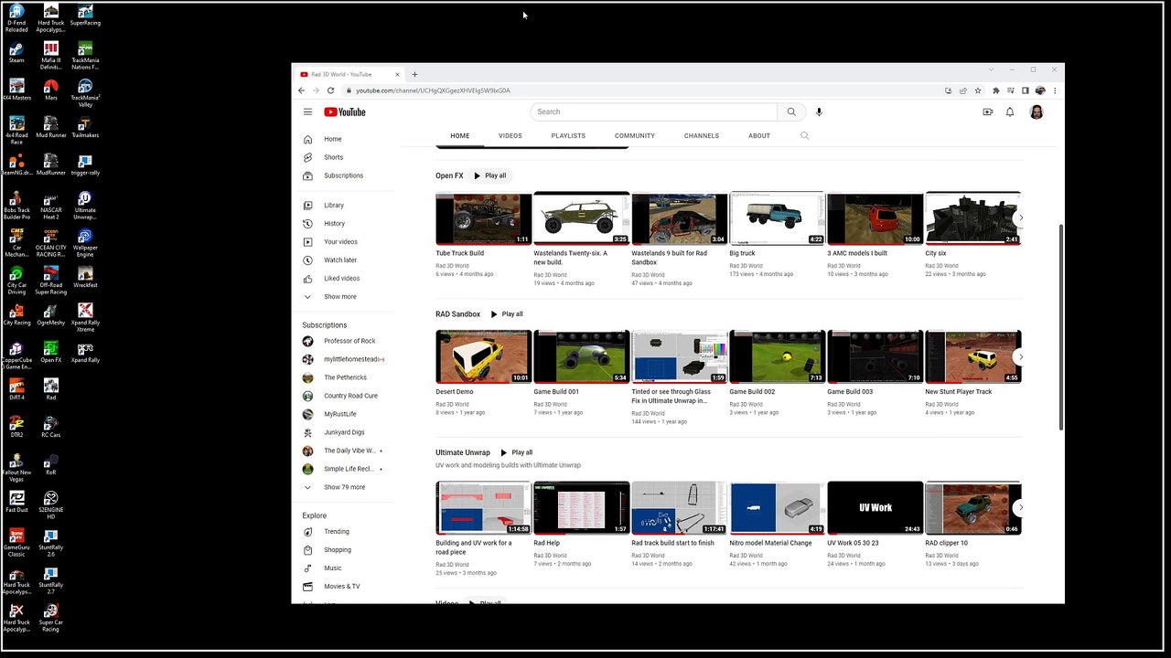The image size is (1171, 658).
Task: Expand sidebar with Show more
Action: point(339,297)
